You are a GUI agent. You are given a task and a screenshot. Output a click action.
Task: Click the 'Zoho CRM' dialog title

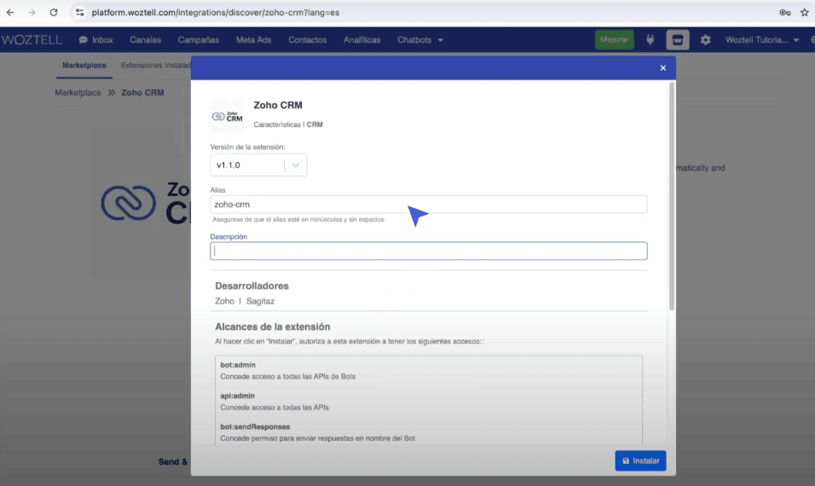click(278, 105)
